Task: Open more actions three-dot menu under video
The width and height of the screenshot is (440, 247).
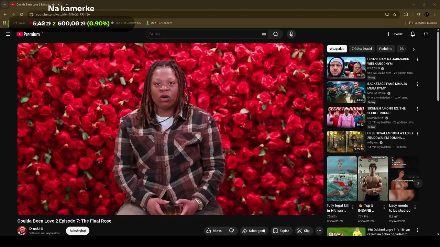Action: [x=319, y=231]
